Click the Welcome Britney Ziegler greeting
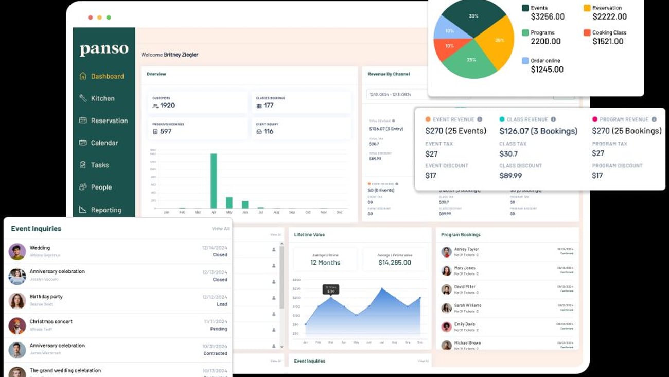The image size is (669, 377). pyautogui.click(x=169, y=55)
